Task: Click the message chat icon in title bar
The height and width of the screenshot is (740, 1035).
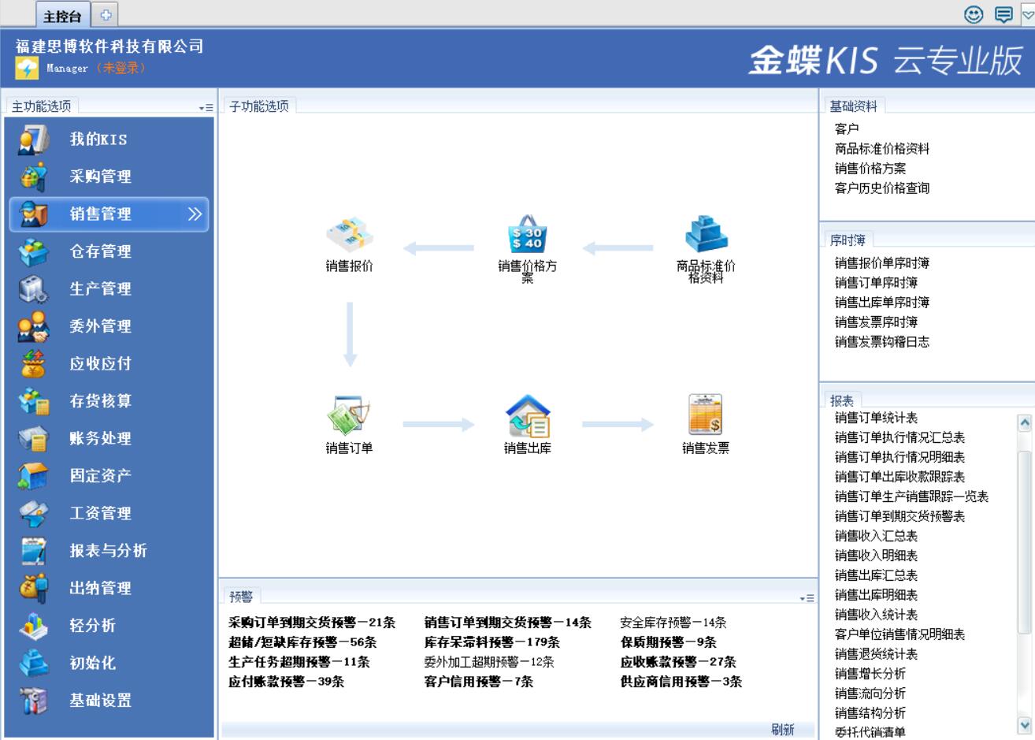Action: point(1003,14)
